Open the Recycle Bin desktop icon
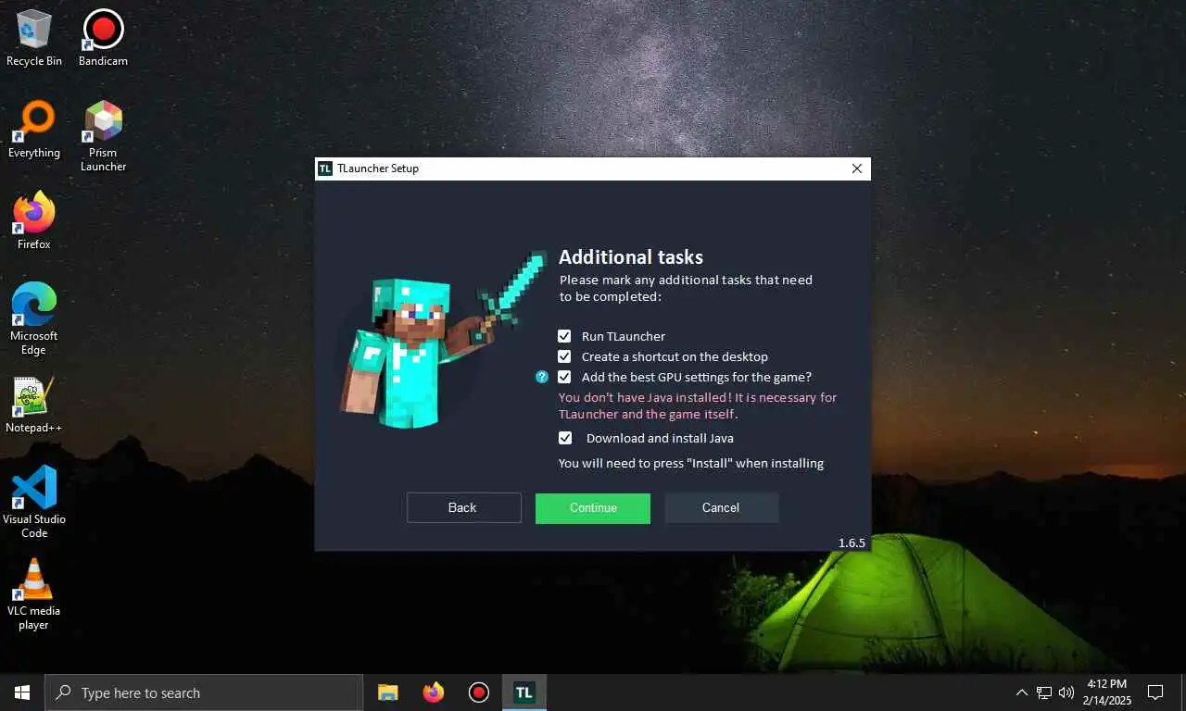 tap(34, 38)
